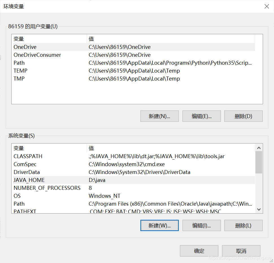Click the 变量 column header in user variables
Image resolution: width=274 pixels, height=263 pixels.
pos(50,39)
